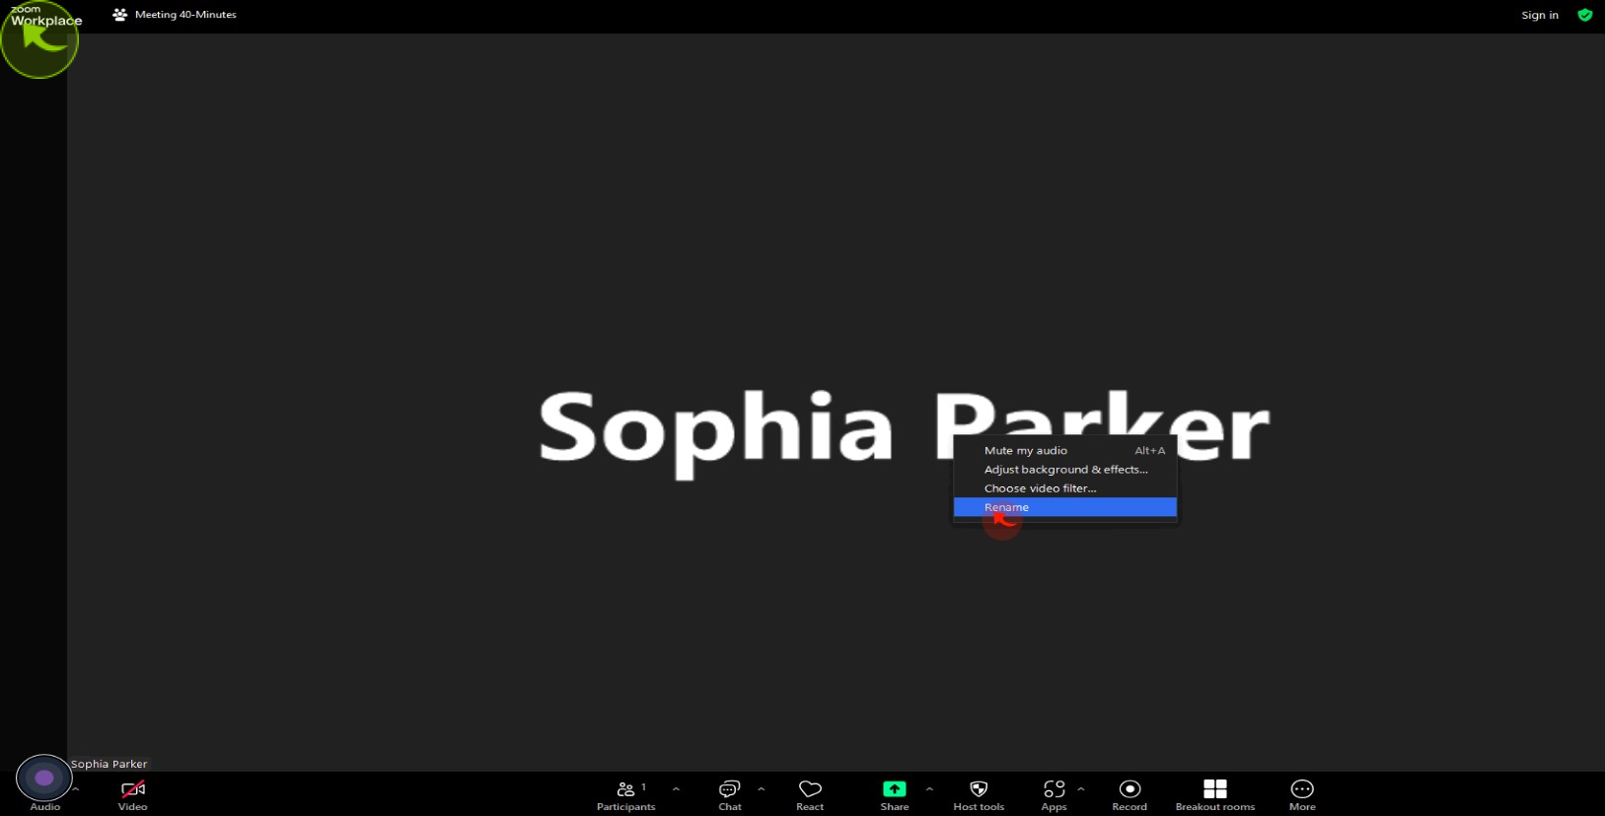Expand the Apps options chevron

point(1081,788)
